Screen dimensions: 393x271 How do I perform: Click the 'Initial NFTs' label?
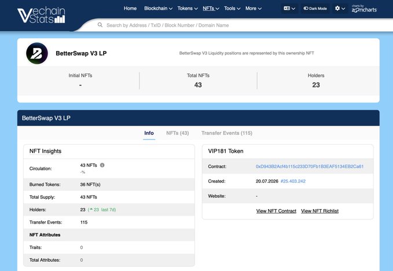[80, 75]
